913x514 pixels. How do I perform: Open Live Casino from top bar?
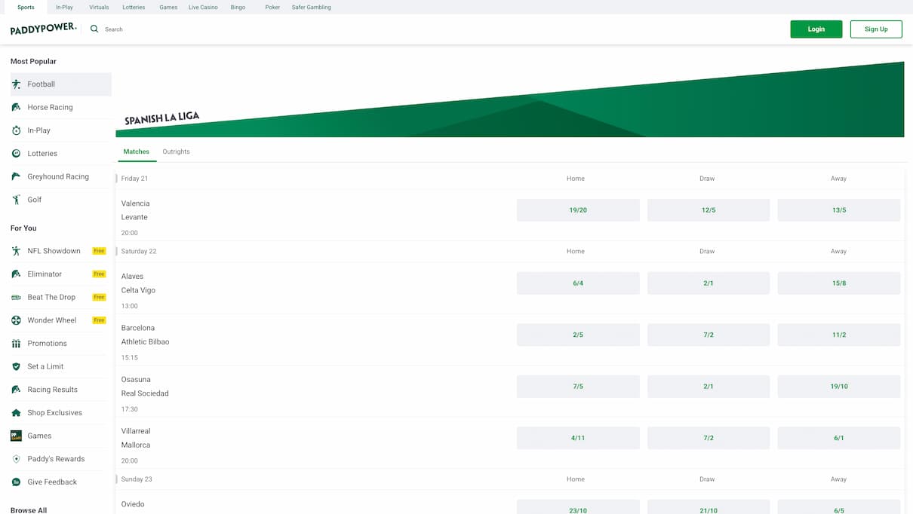(x=203, y=7)
